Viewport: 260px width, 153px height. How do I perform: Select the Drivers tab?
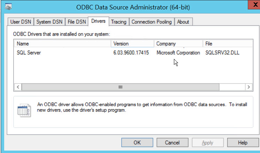tap(98, 21)
